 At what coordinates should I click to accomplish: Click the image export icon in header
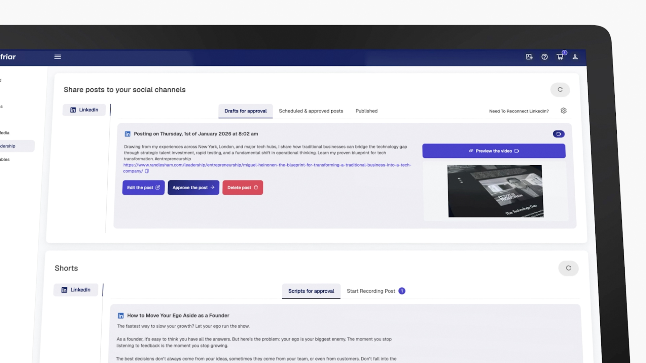pyautogui.click(x=529, y=57)
